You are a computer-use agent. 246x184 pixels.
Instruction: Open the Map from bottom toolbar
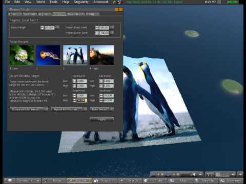(180, 180)
